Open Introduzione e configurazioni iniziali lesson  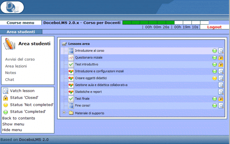99,71
